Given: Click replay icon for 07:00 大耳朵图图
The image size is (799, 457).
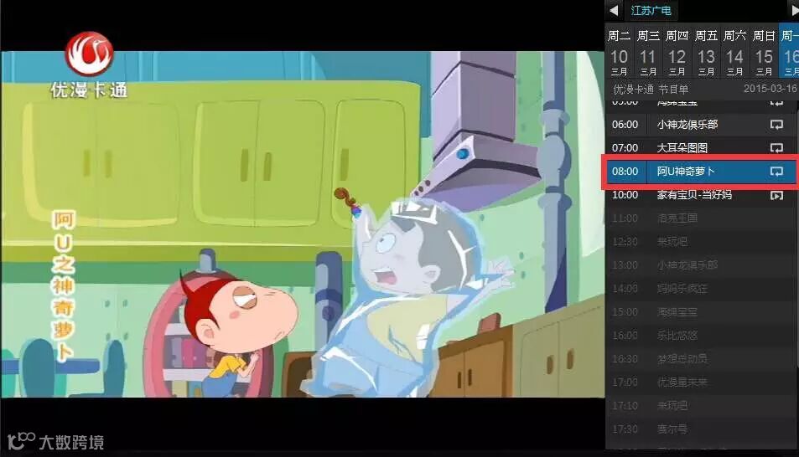Looking at the screenshot, I should pos(776,147).
